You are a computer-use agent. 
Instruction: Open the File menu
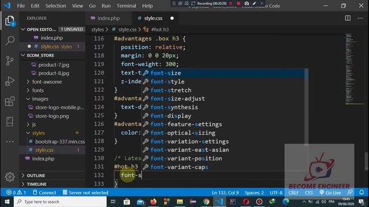21,6
